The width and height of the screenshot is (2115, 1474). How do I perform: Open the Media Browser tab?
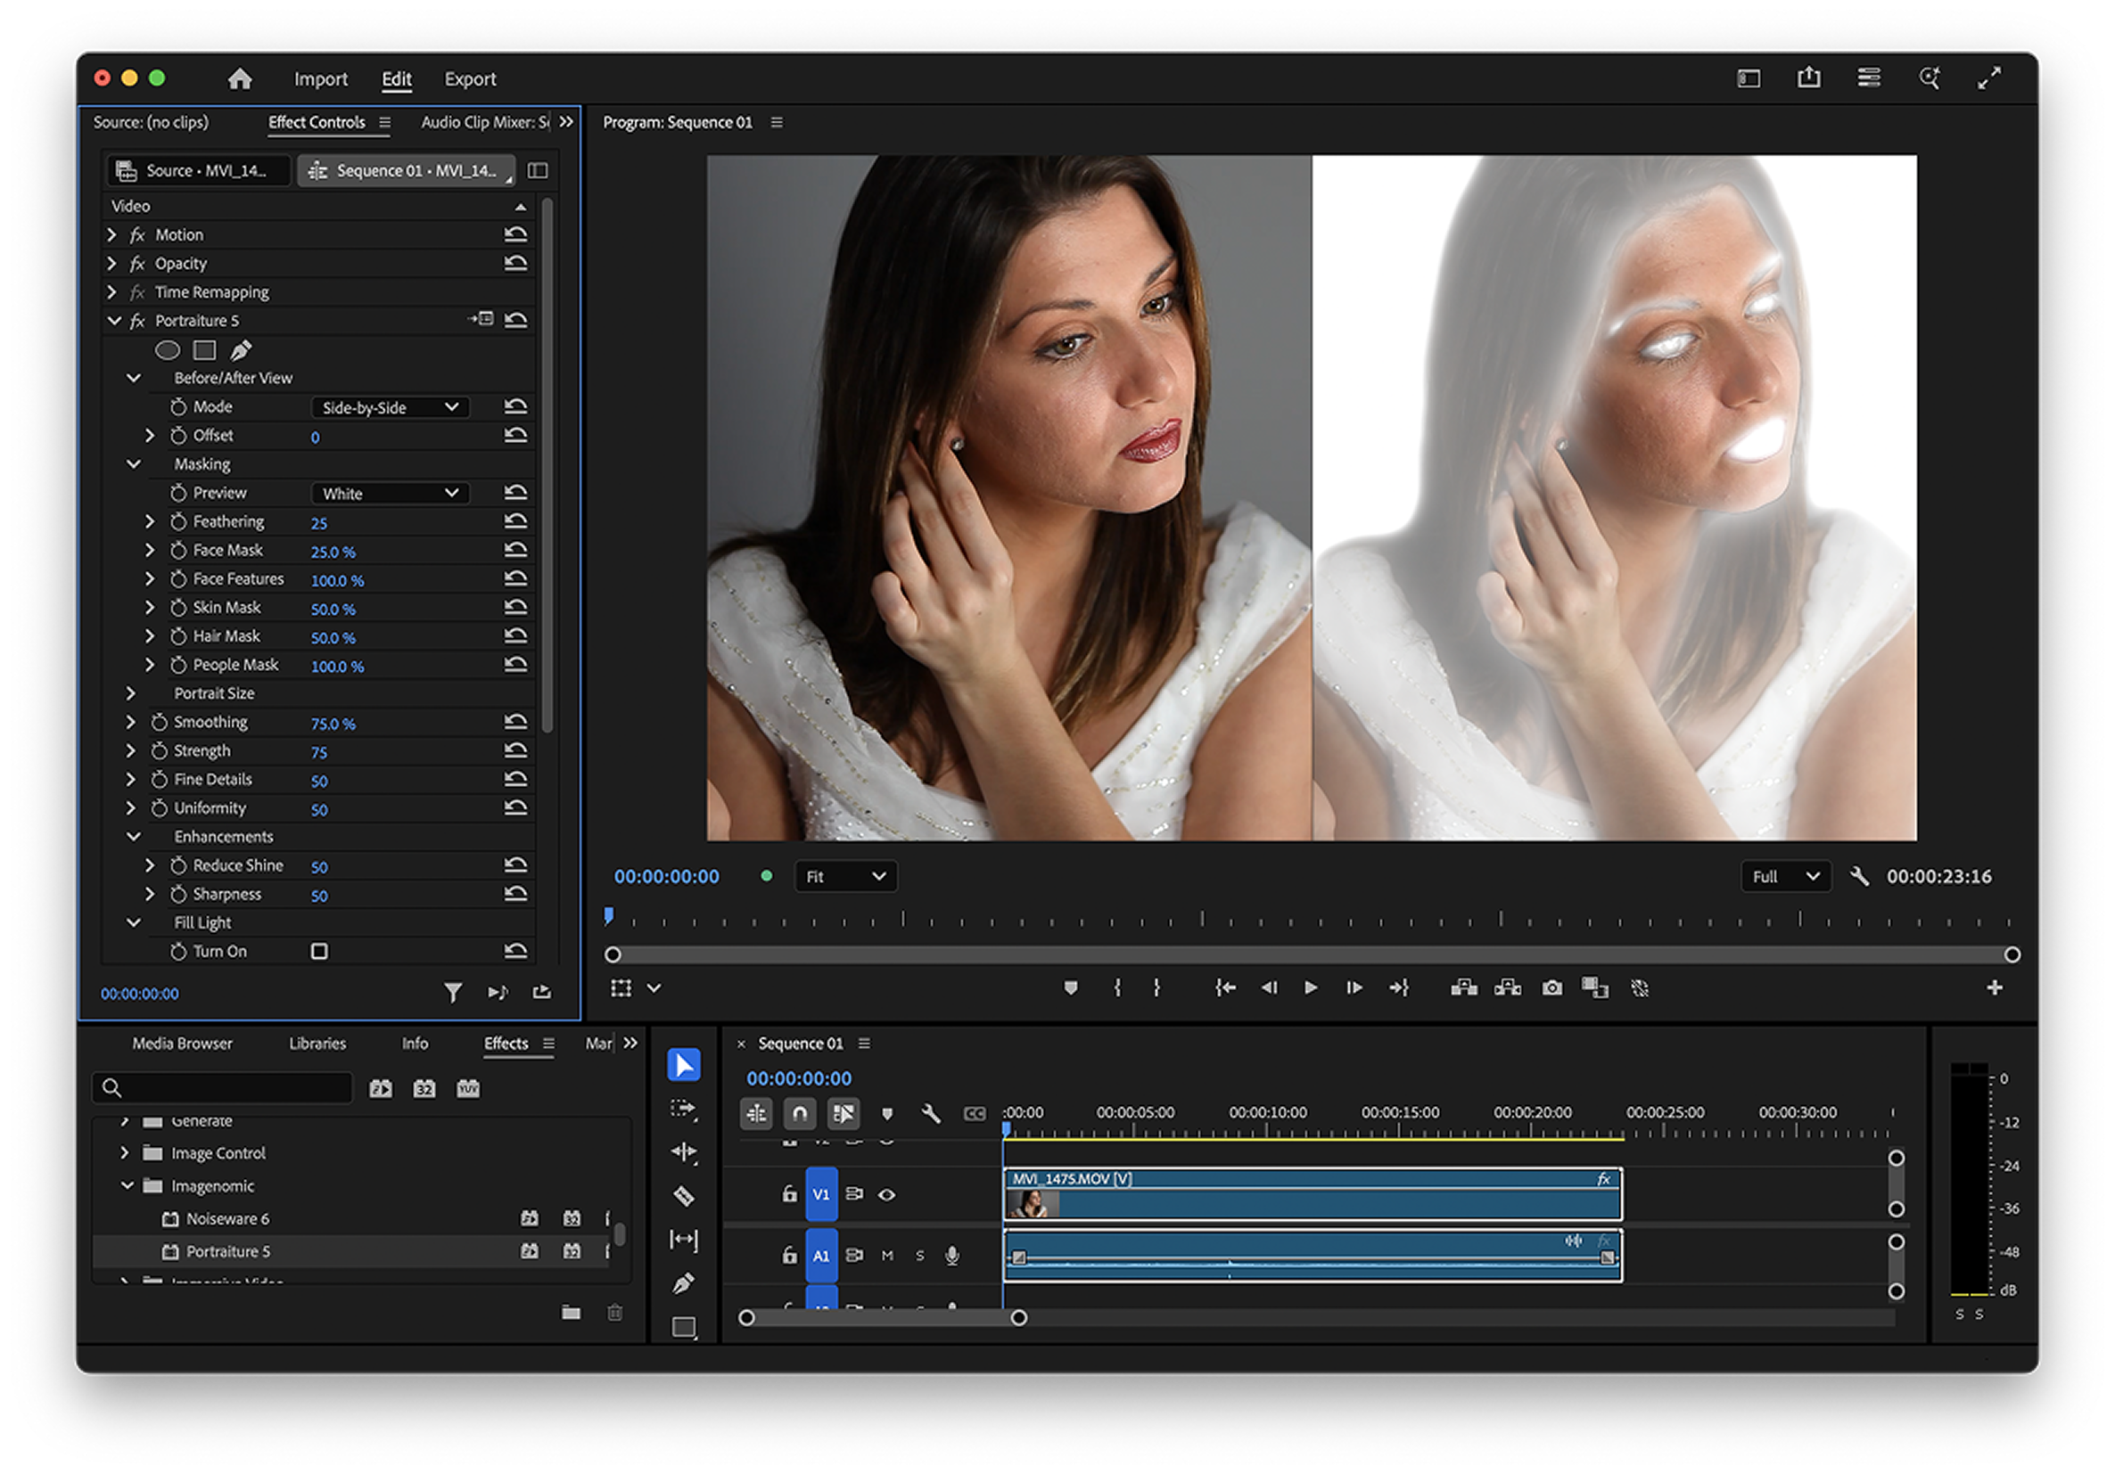(182, 1044)
